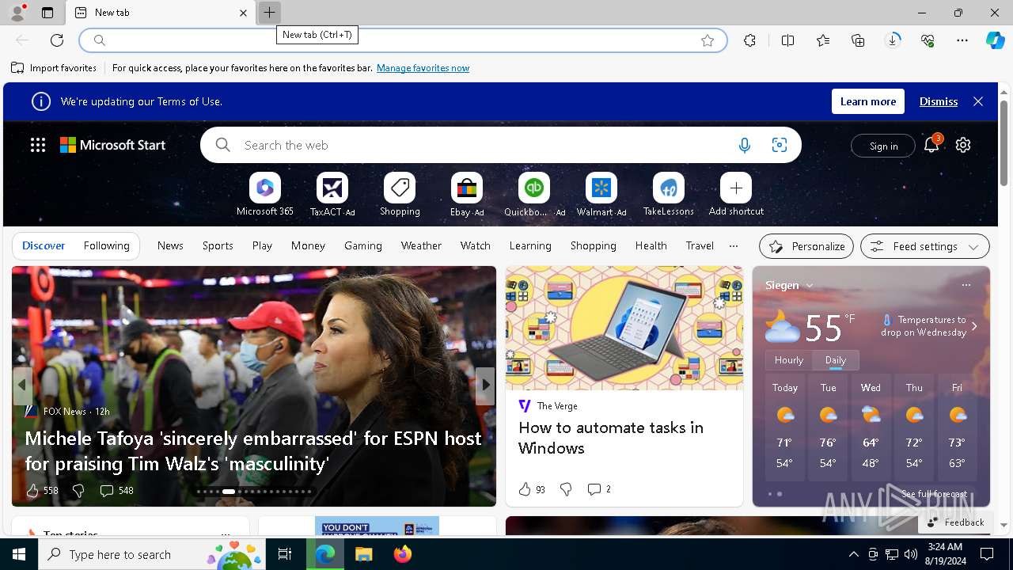Viewport: 1013px width, 570px height.
Task: Switch weather to Daily view
Action: [x=836, y=360]
